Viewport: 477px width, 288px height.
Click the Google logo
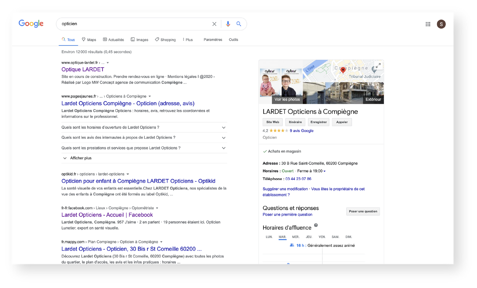pyautogui.click(x=31, y=24)
